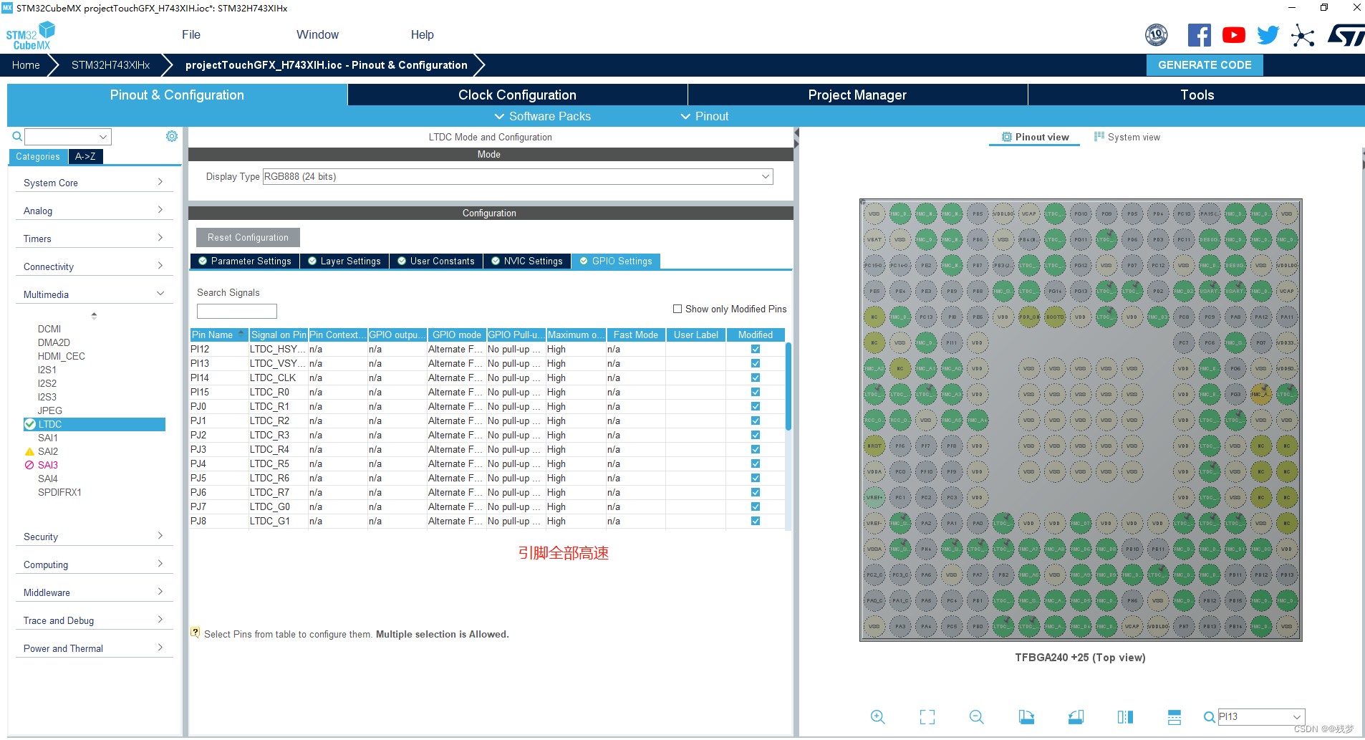Toggle the Modified checkbox for PJ5

point(756,479)
